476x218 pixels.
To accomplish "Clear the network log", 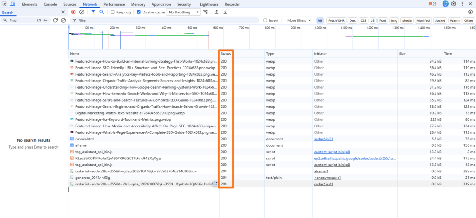I will [x=82, y=12].
